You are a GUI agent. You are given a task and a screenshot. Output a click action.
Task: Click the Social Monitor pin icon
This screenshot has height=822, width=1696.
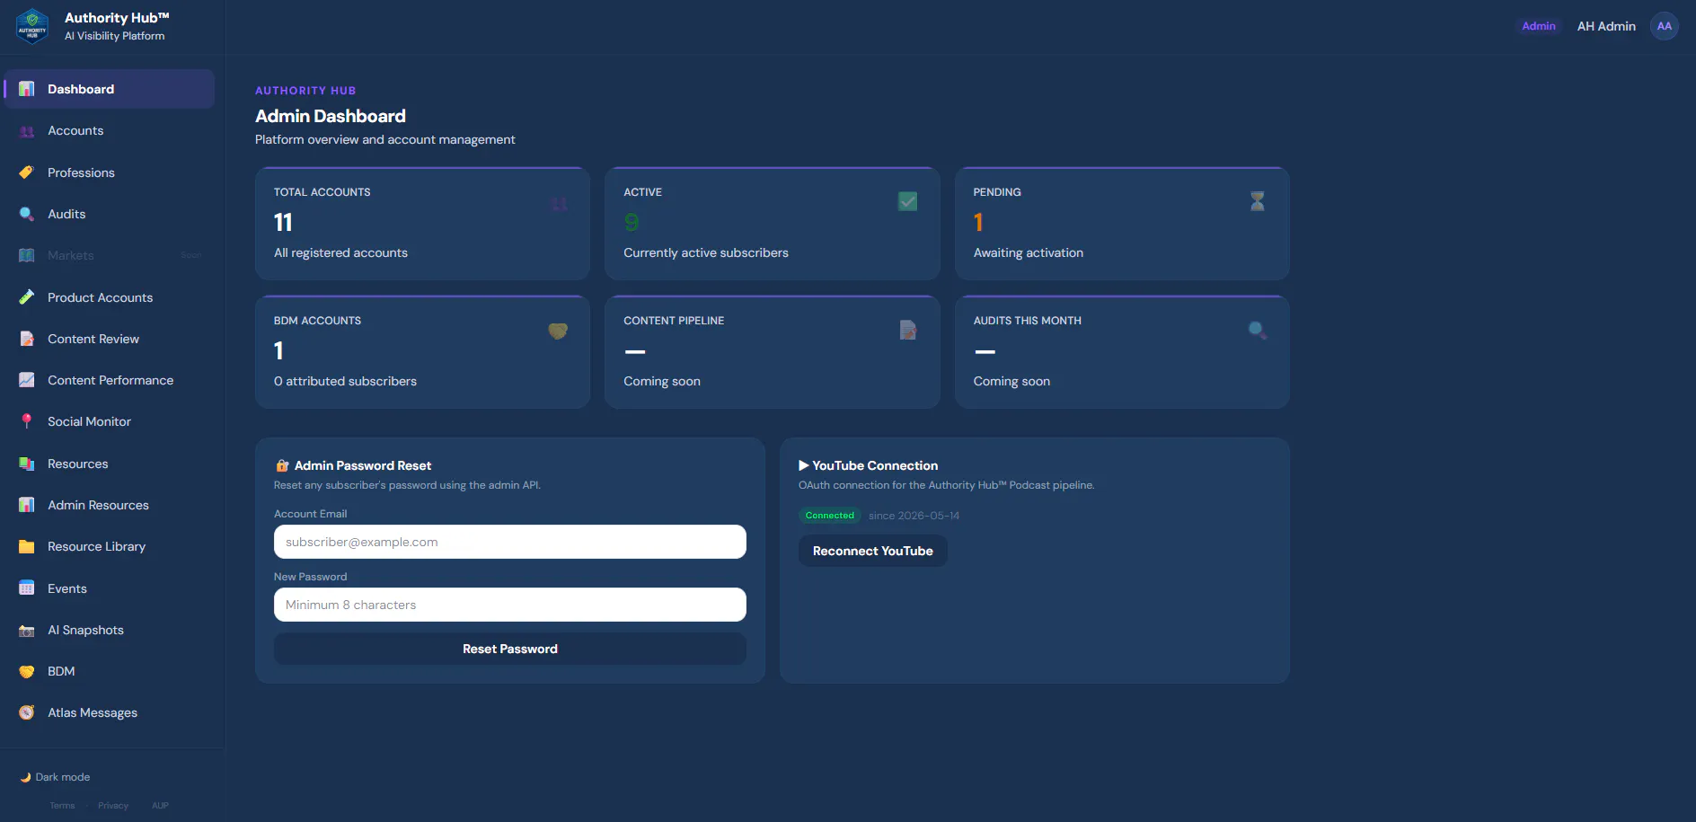coord(27,421)
